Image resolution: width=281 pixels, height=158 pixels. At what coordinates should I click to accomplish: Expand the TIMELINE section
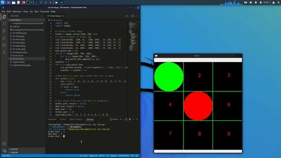click(27, 152)
